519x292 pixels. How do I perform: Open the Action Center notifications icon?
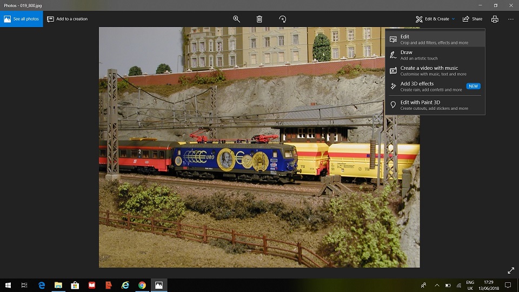(x=508, y=285)
